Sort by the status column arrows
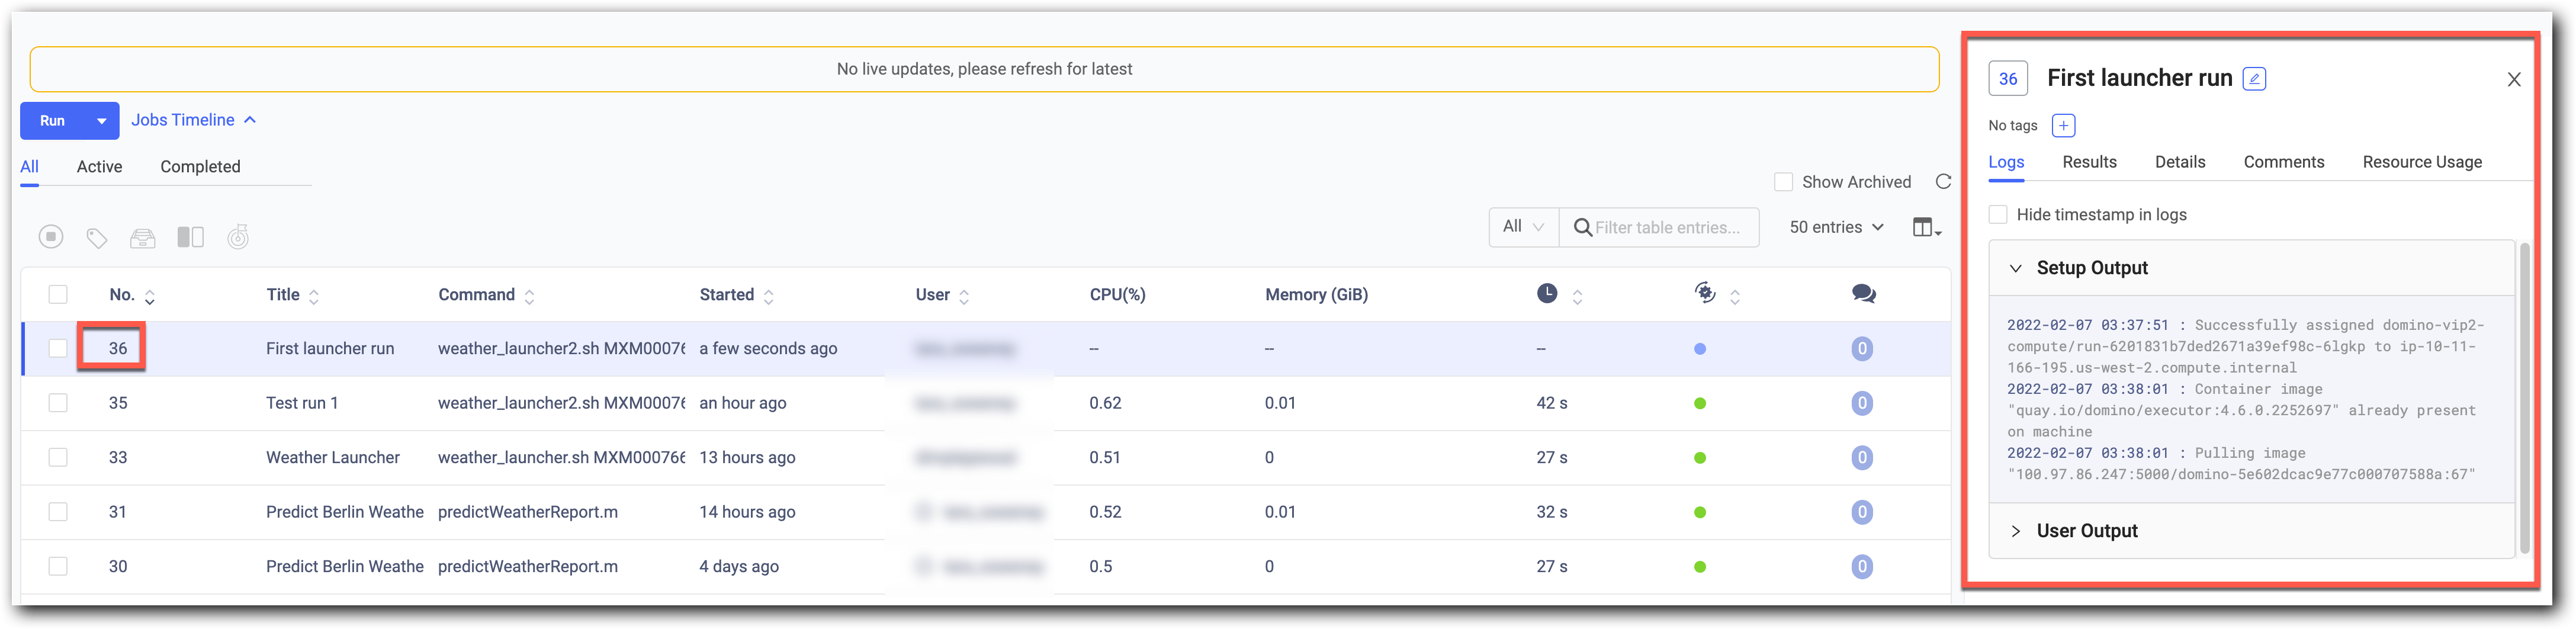 [1735, 297]
